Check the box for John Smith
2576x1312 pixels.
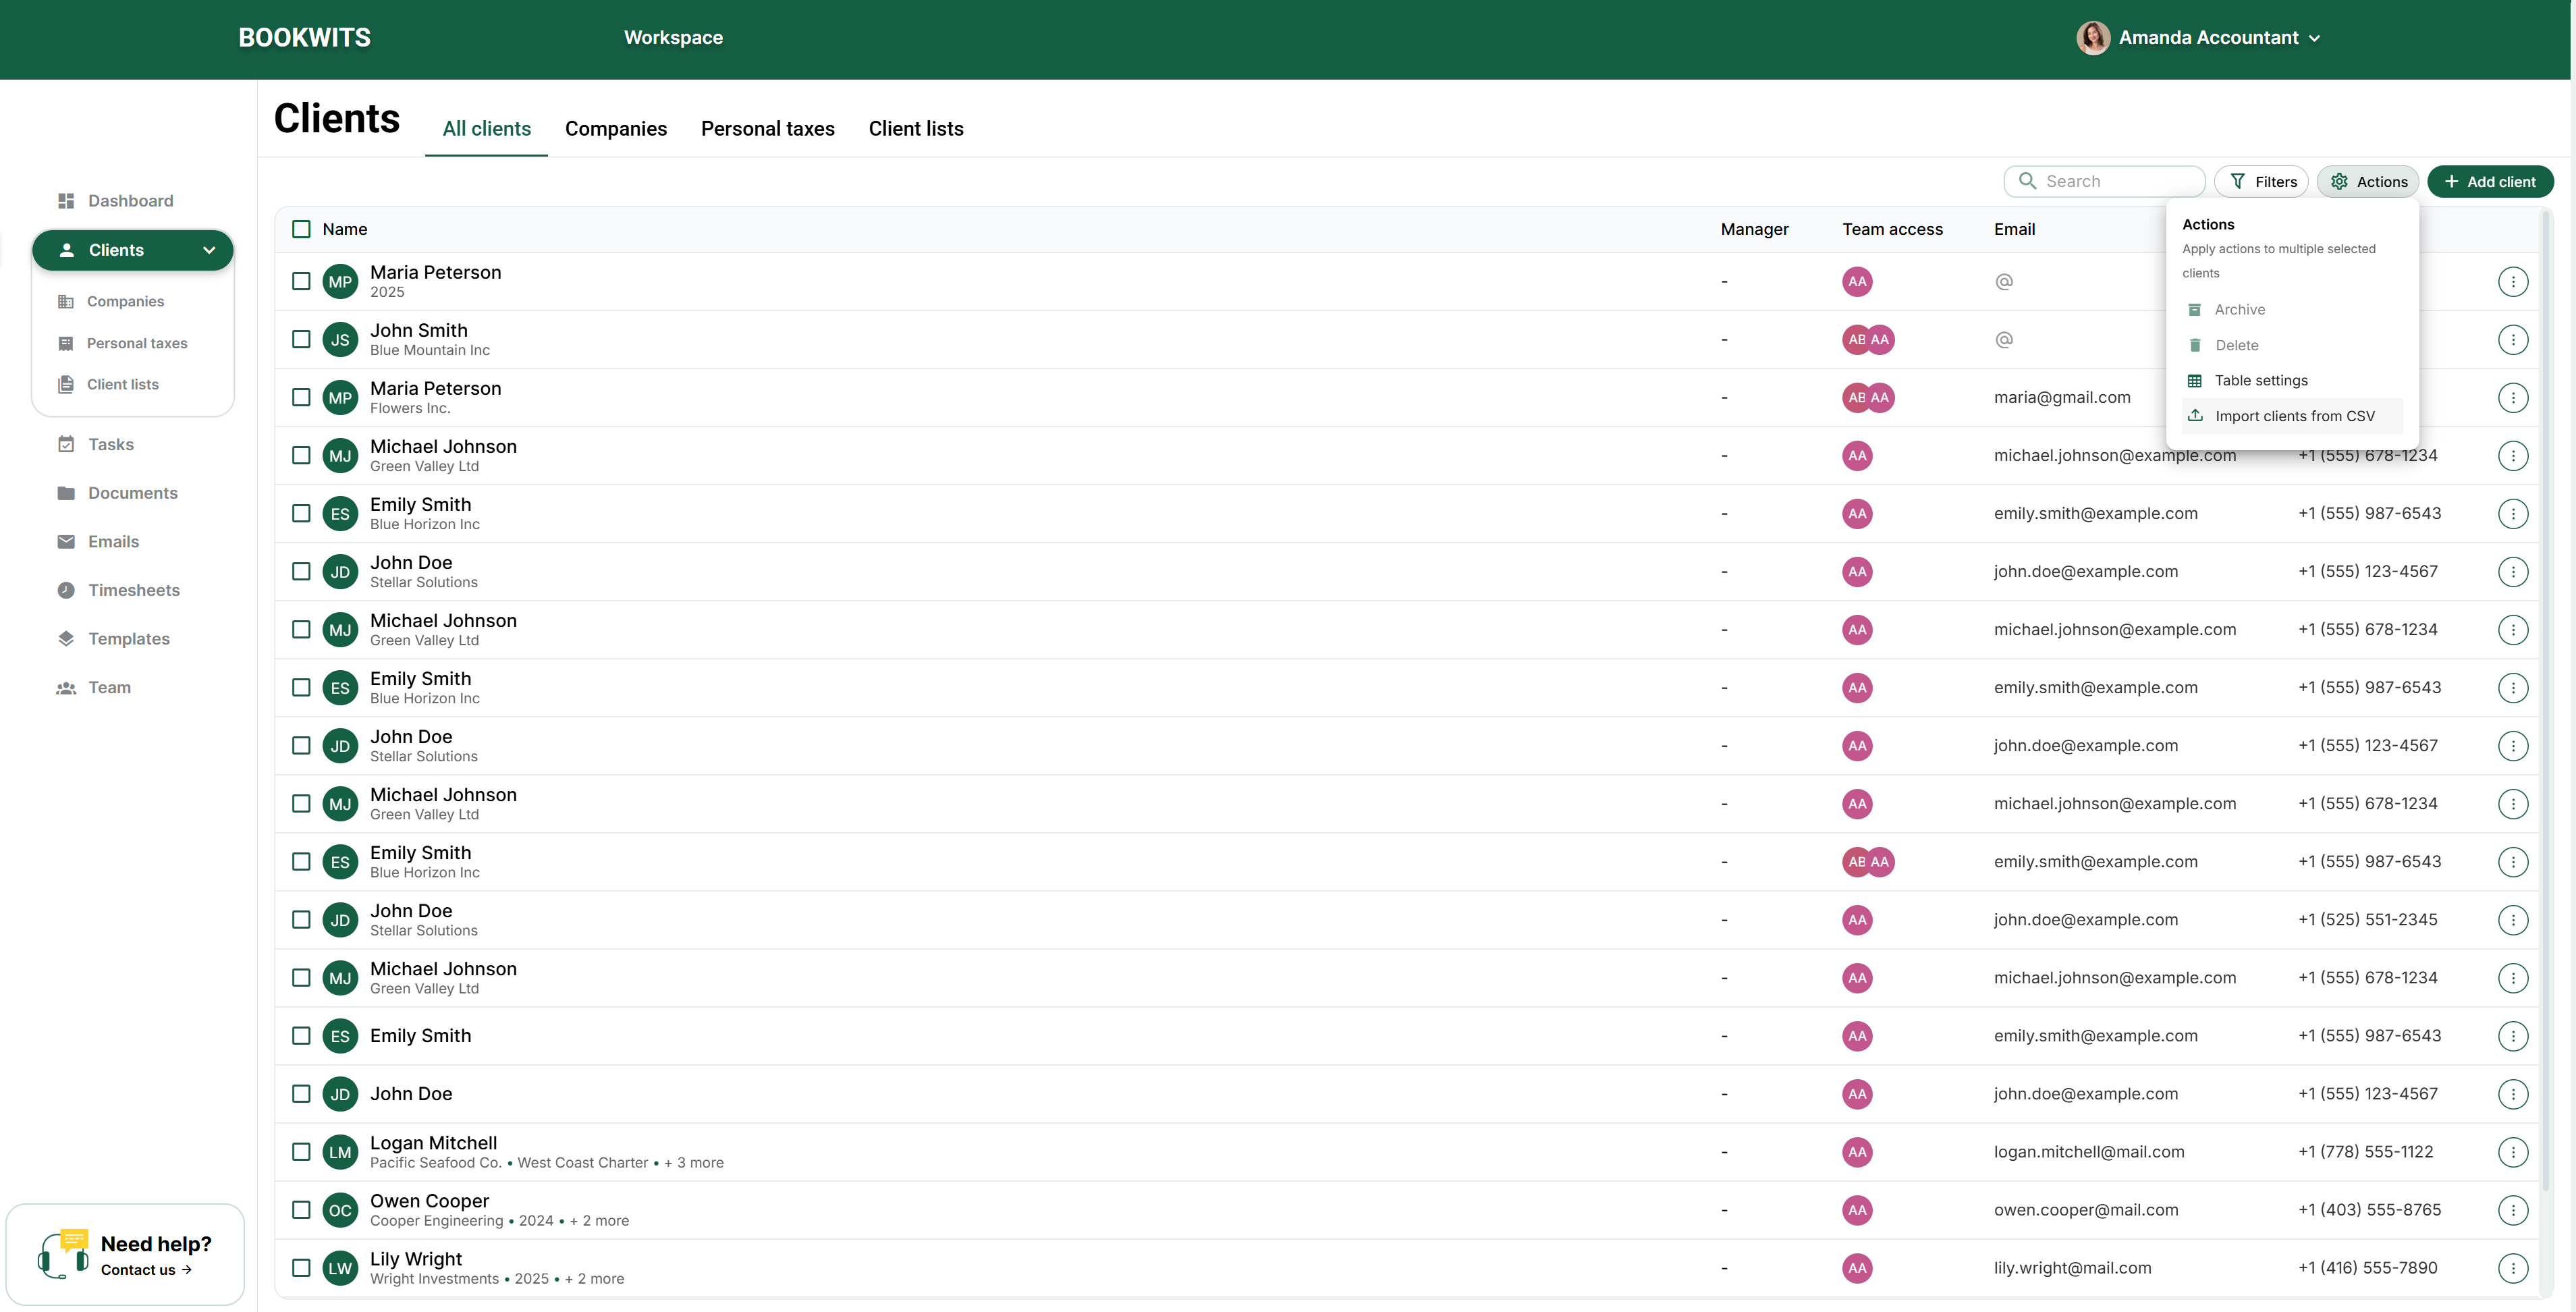[x=301, y=340]
